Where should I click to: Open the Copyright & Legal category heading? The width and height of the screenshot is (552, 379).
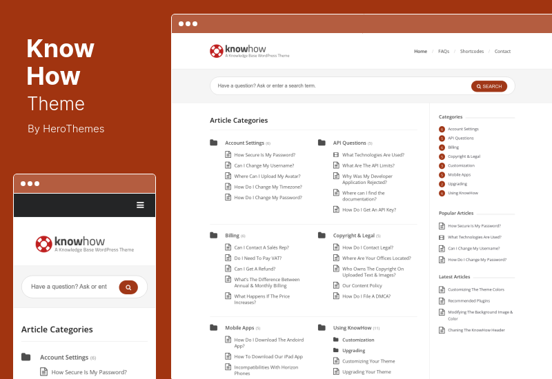click(354, 236)
